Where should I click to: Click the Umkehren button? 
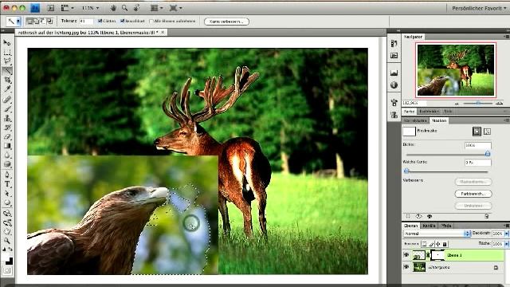(x=473, y=206)
